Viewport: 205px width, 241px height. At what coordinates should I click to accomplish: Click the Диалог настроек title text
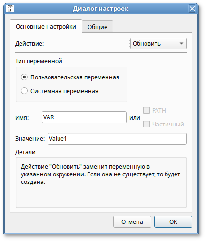point(101,9)
